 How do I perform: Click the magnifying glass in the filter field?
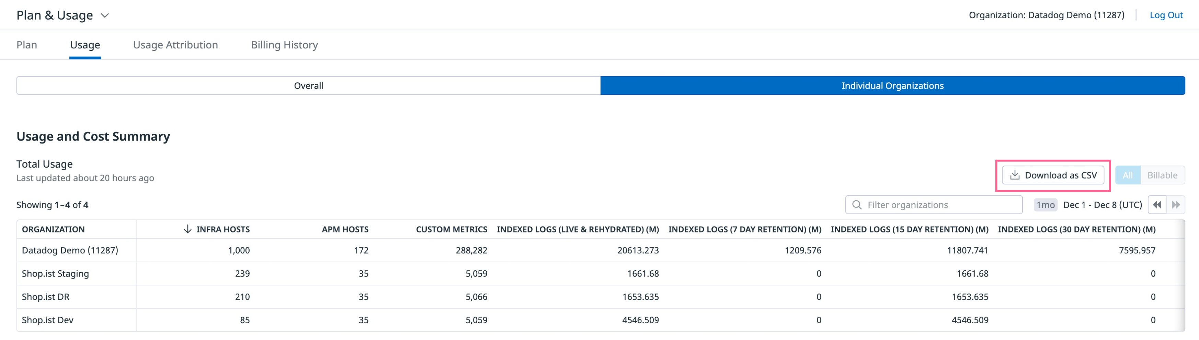click(x=857, y=204)
